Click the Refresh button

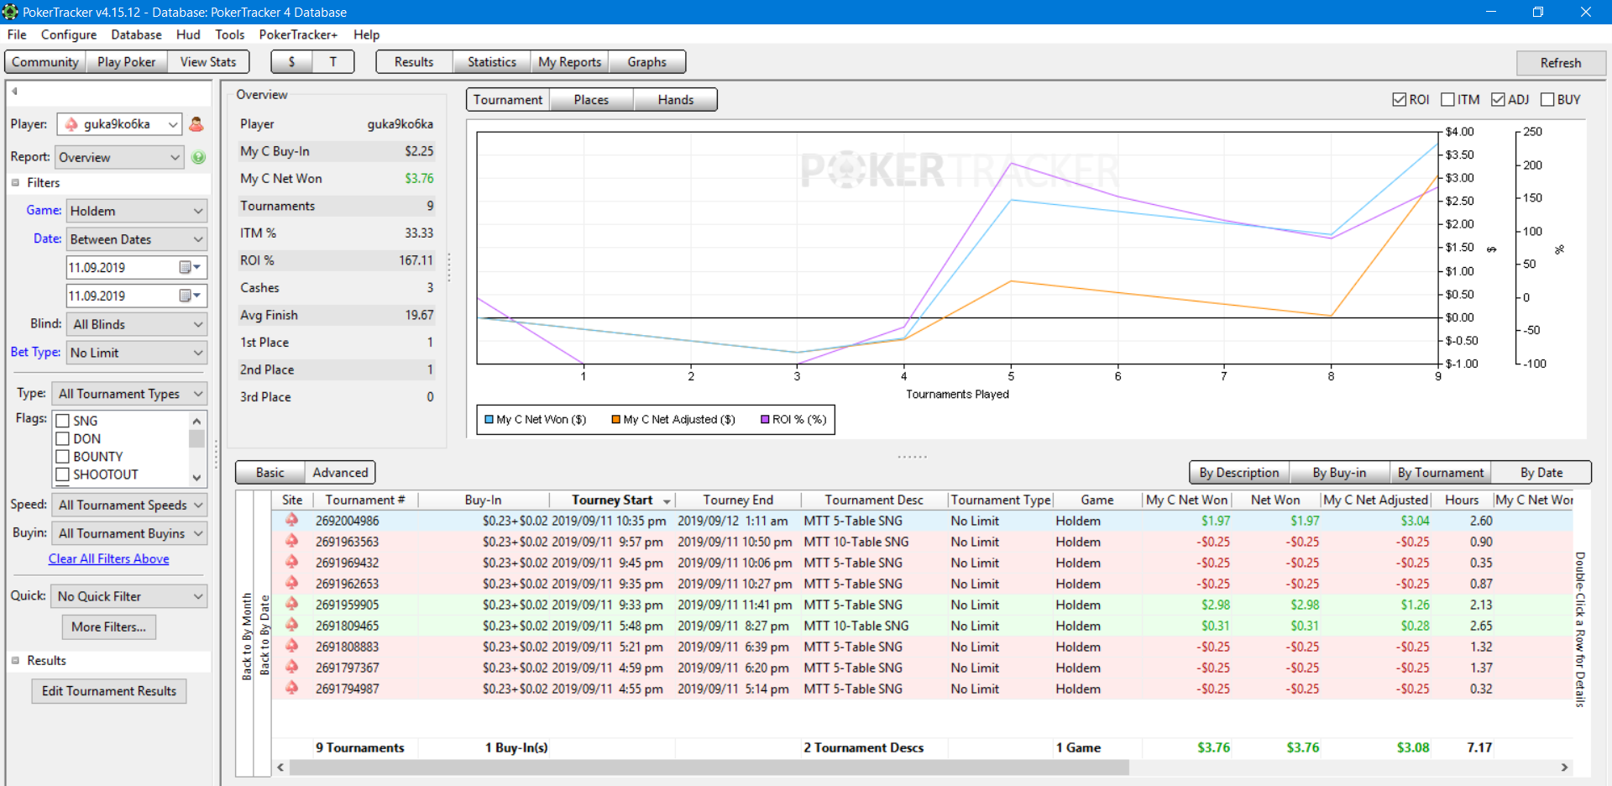coord(1561,63)
